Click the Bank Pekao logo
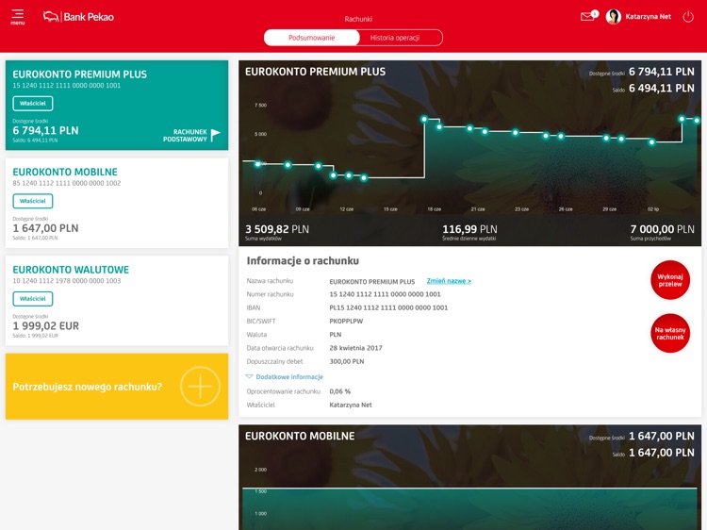The image size is (707, 530). click(x=78, y=17)
